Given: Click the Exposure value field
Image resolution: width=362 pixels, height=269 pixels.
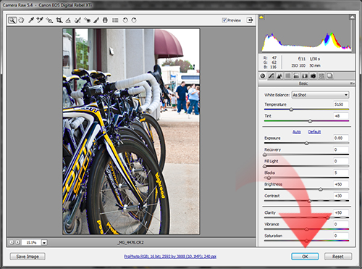Looking at the screenshot, I should [341, 138].
